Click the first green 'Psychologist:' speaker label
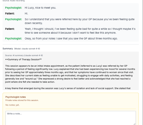143x125 pixels. pos(13,8)
